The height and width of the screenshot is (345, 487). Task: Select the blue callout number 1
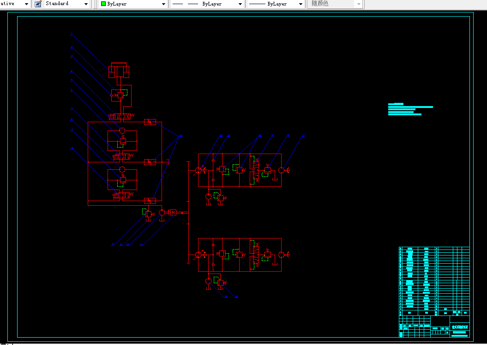click(x=72, y=34)
